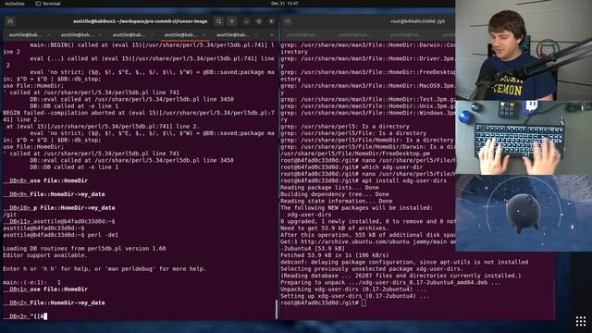592x333 pixels.
Task: Click 'Fetched 53.9 kB in 1s' line
Action: (335, 255)
